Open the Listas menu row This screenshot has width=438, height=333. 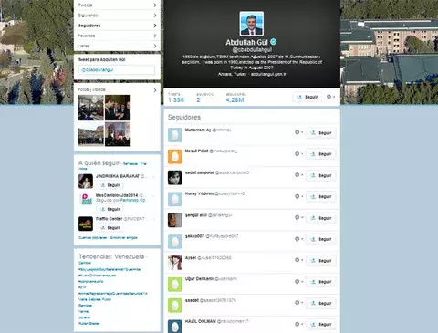[117, 46]
